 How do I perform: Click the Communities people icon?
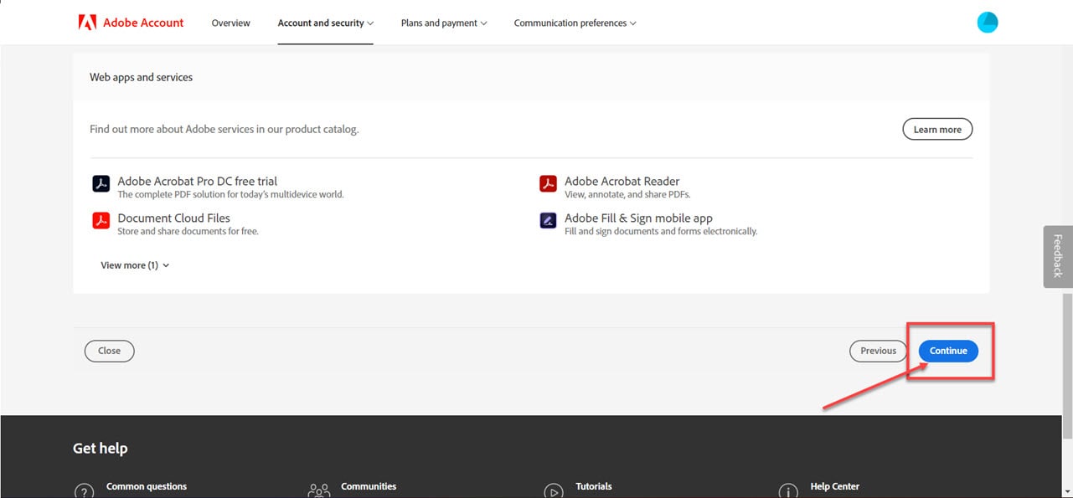coord(319,492)
